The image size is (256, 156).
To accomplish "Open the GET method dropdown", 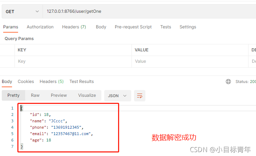I will click(22, 11).
